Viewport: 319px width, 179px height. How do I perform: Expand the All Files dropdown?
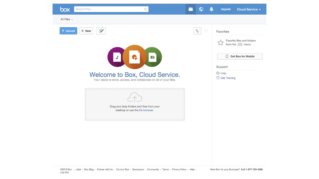(66, 19)
